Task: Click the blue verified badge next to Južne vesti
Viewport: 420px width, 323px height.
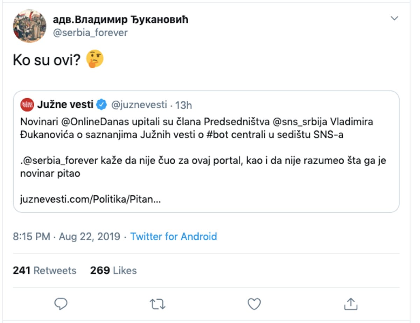Action: 101,103
